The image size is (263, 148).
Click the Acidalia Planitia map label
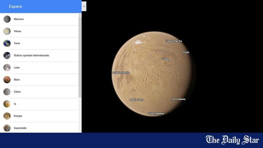pos(121,73)
